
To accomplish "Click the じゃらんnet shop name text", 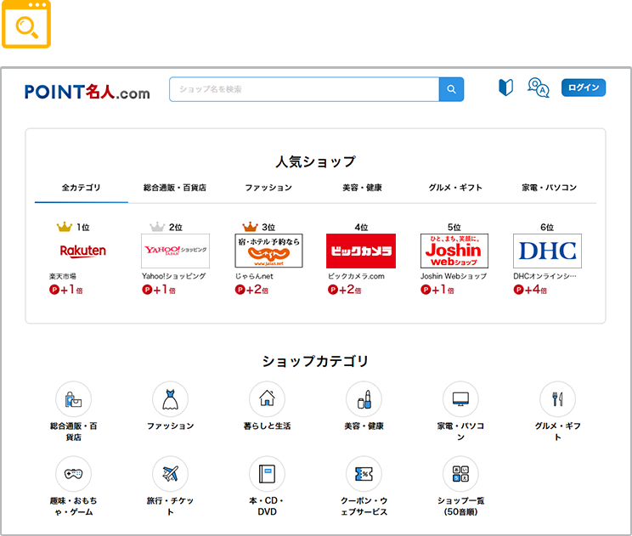I will pyautogui.click(x=254, y=276).
